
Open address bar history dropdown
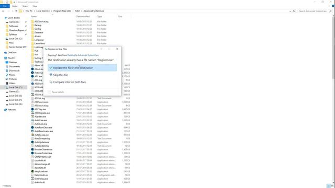pyautogui.click(x=290, y=11)
